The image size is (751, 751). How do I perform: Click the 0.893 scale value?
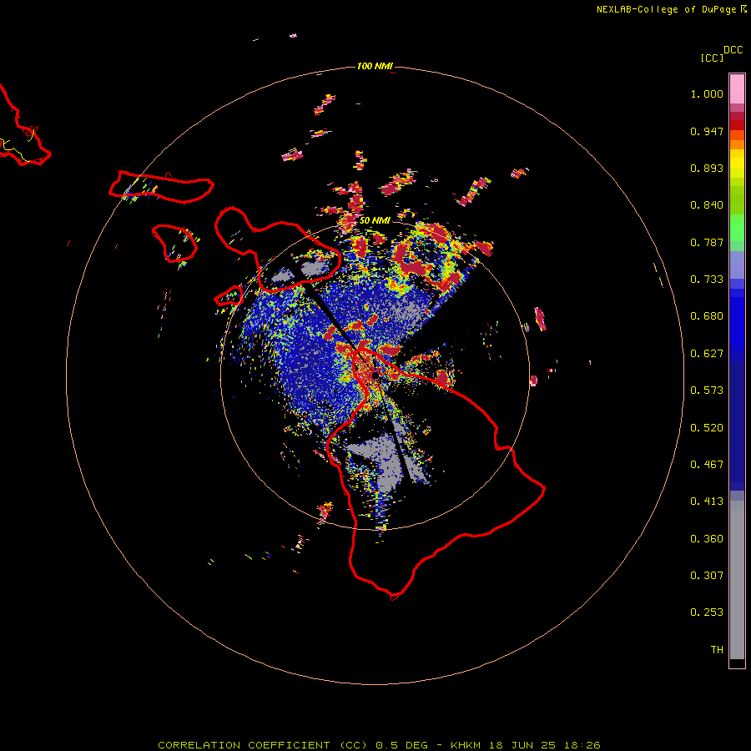coord(707,168)
